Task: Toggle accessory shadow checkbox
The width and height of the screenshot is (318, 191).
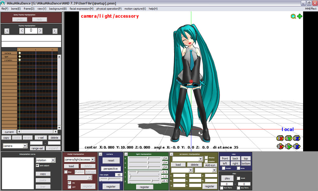Action: pos(206,161)
